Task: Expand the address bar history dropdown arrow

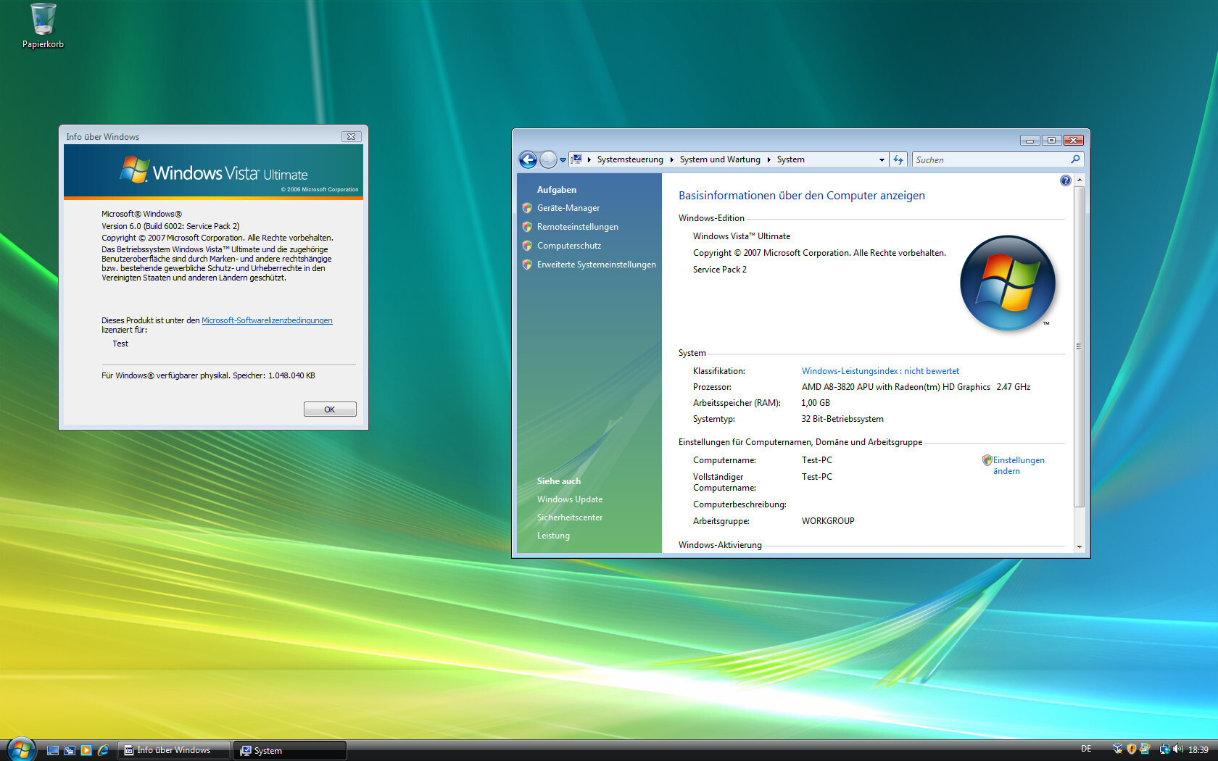Action: coord(882,159)
